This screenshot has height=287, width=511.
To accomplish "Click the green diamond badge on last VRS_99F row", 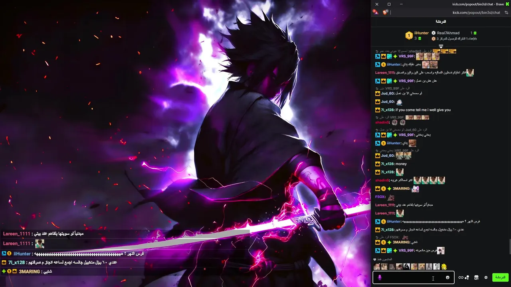I will point(395,251).
